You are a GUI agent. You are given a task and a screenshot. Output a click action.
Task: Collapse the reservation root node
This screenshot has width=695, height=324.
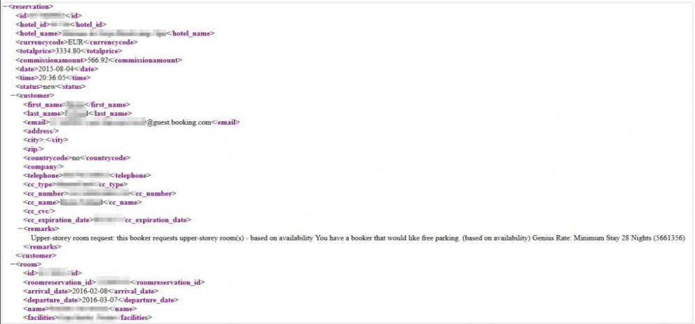[5, 6]
